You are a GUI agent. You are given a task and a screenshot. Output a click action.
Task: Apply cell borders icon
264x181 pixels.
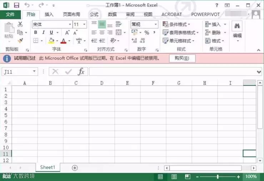click(x=36, y=41)
